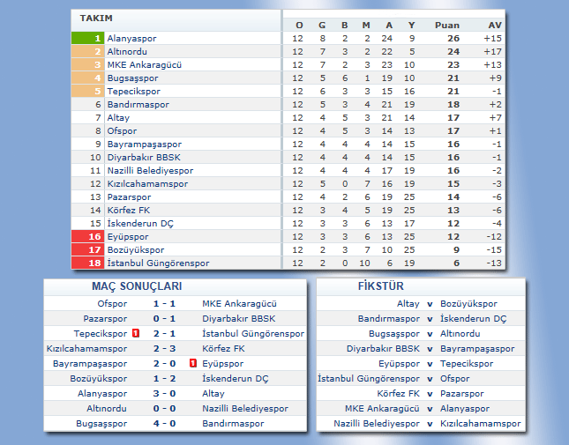Select Nazilli Belediyespor in the fixture list

click(377, 424)
